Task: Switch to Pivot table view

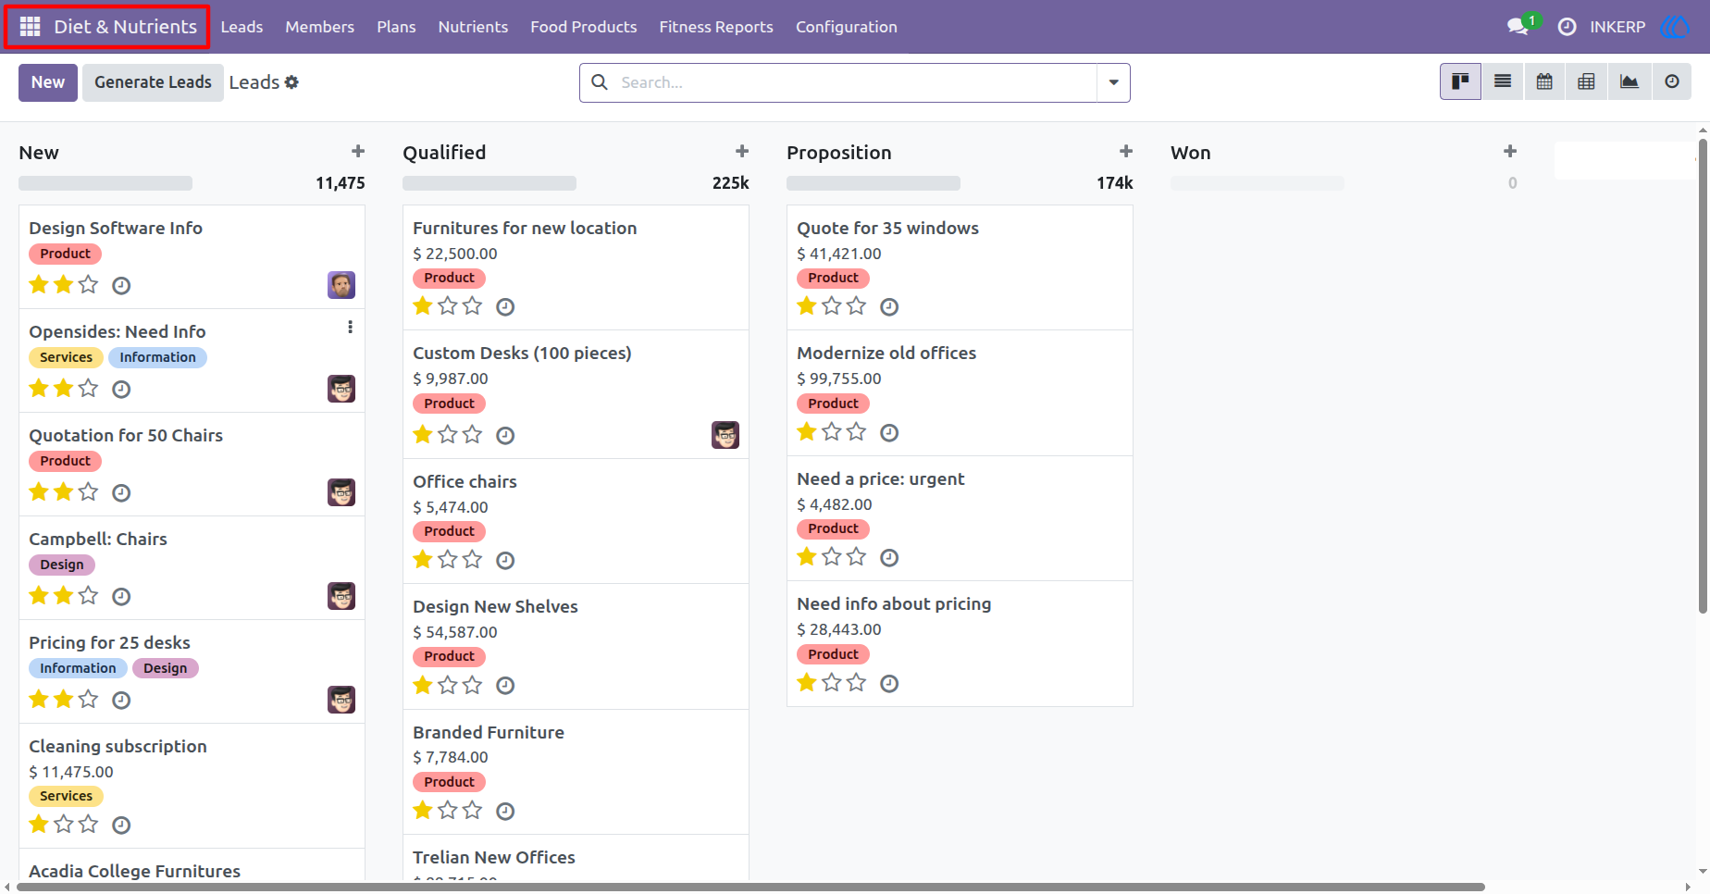Action: pyautogui.click(x=1586, y=81)
